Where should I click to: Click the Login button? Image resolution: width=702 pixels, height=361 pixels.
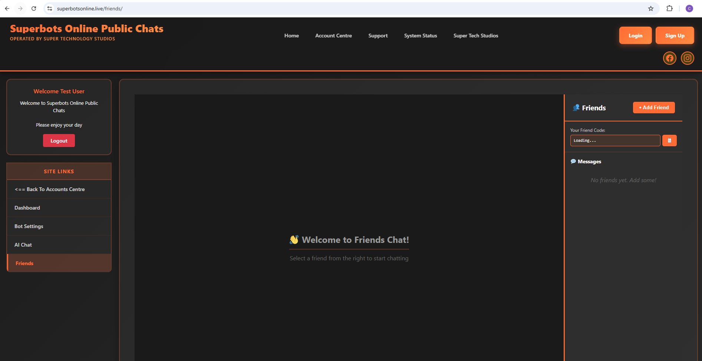pos(635,36)
